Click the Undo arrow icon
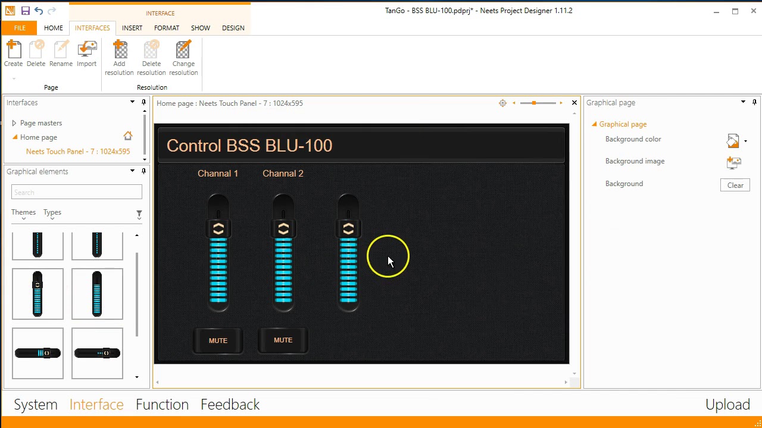 [x=39, y=11]
